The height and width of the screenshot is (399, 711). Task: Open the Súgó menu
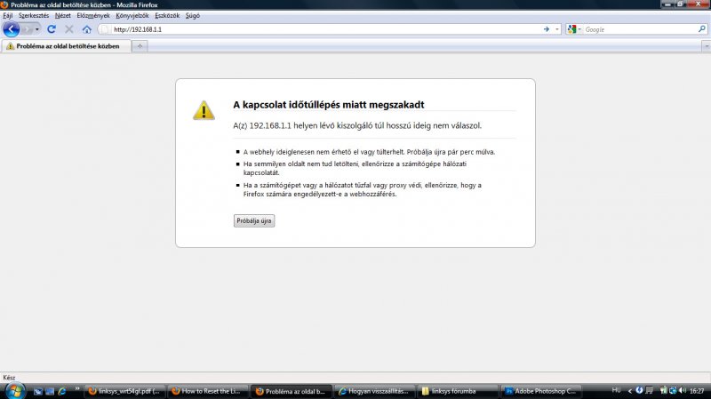pyautogui.click(x=192, y=15)
